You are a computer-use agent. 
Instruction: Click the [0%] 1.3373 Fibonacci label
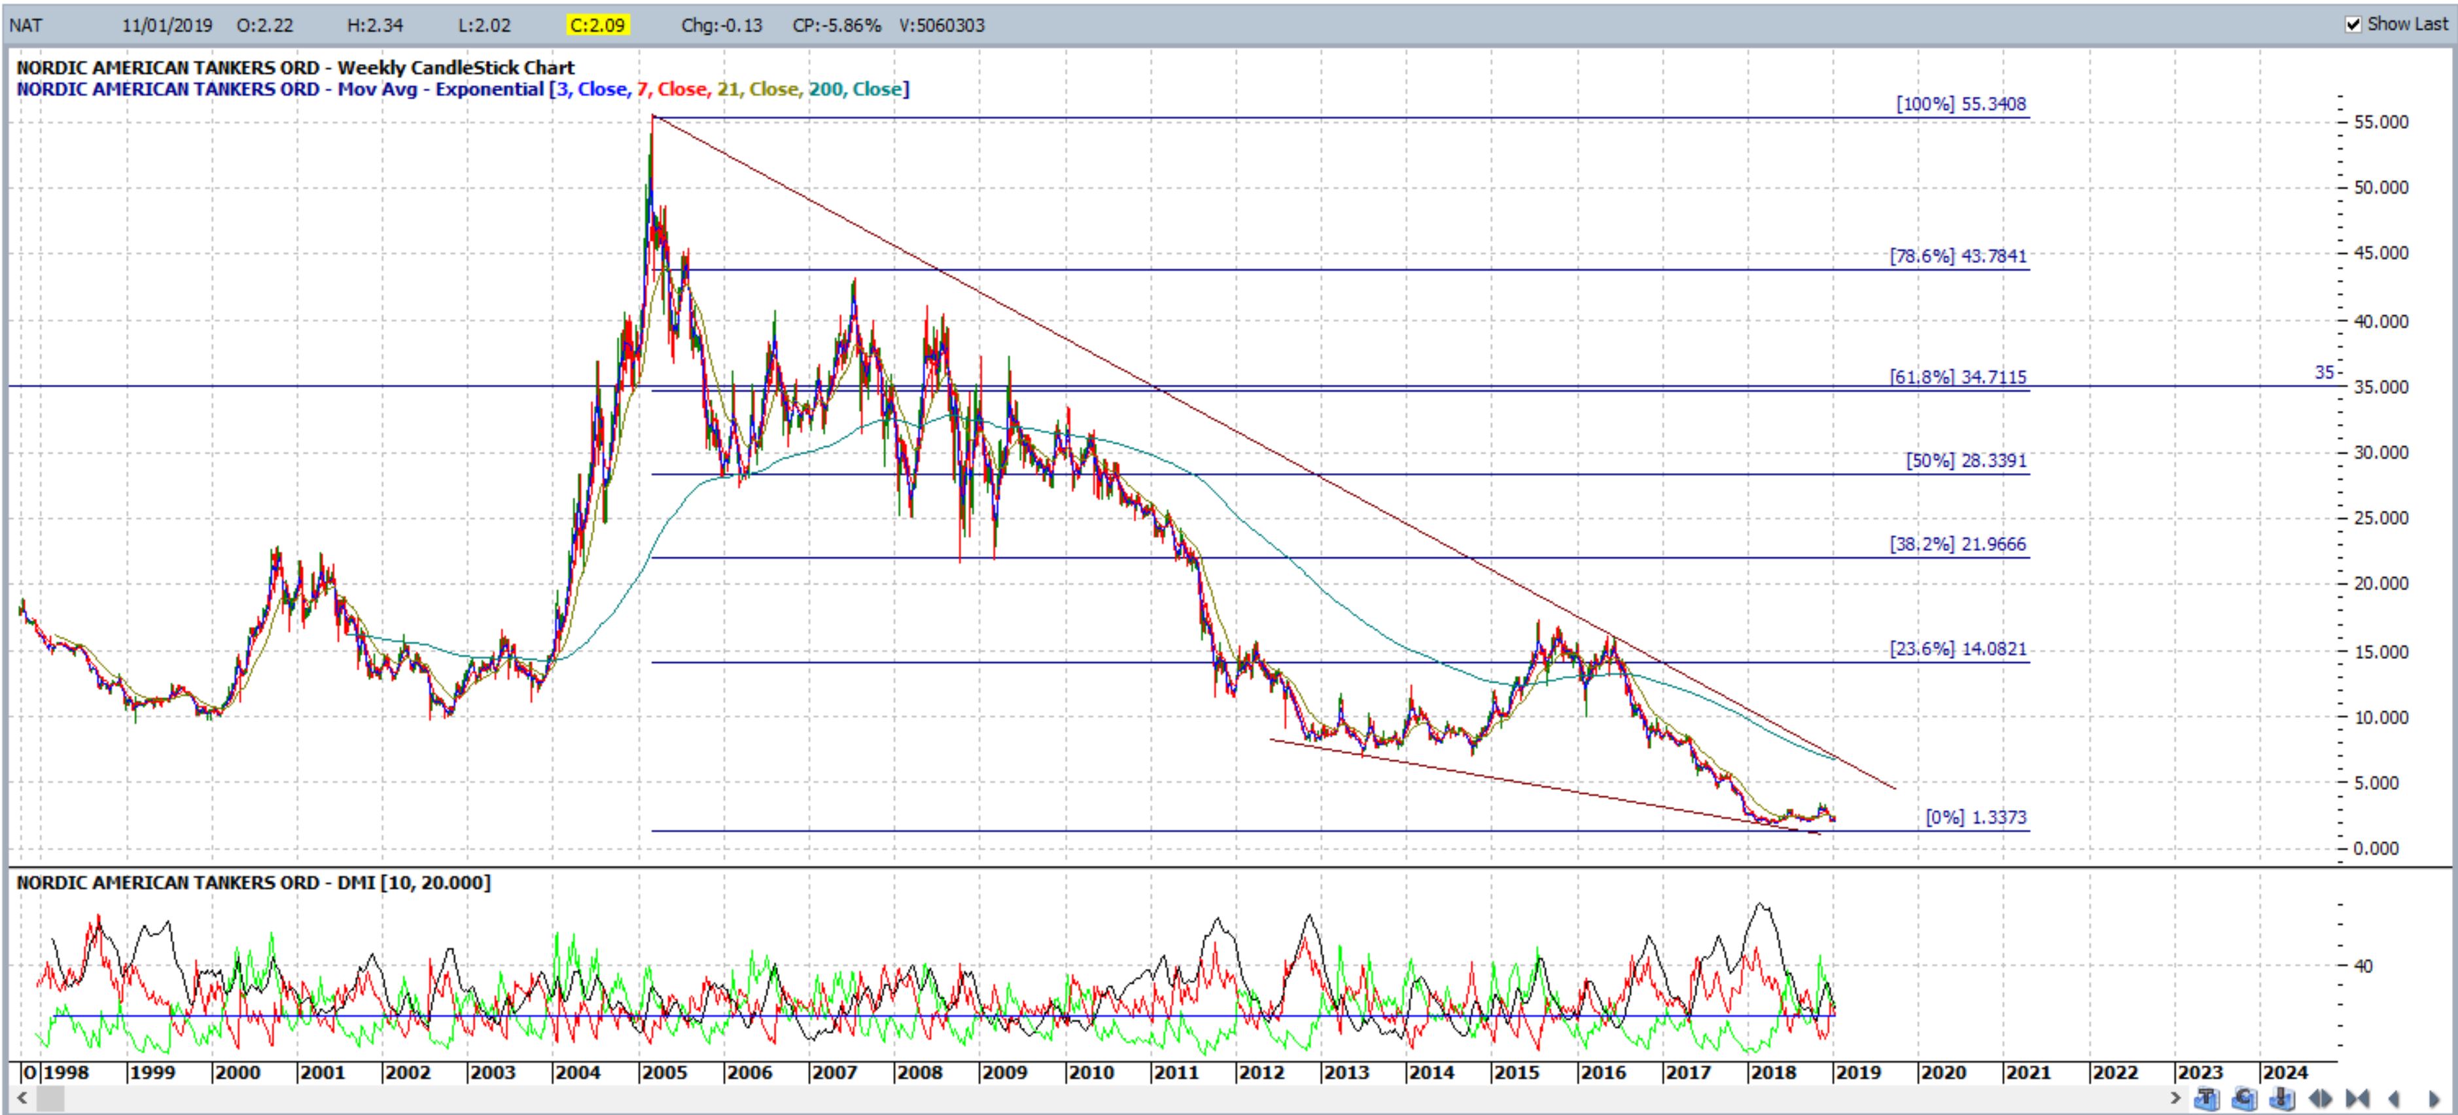tap(1976, 817)
